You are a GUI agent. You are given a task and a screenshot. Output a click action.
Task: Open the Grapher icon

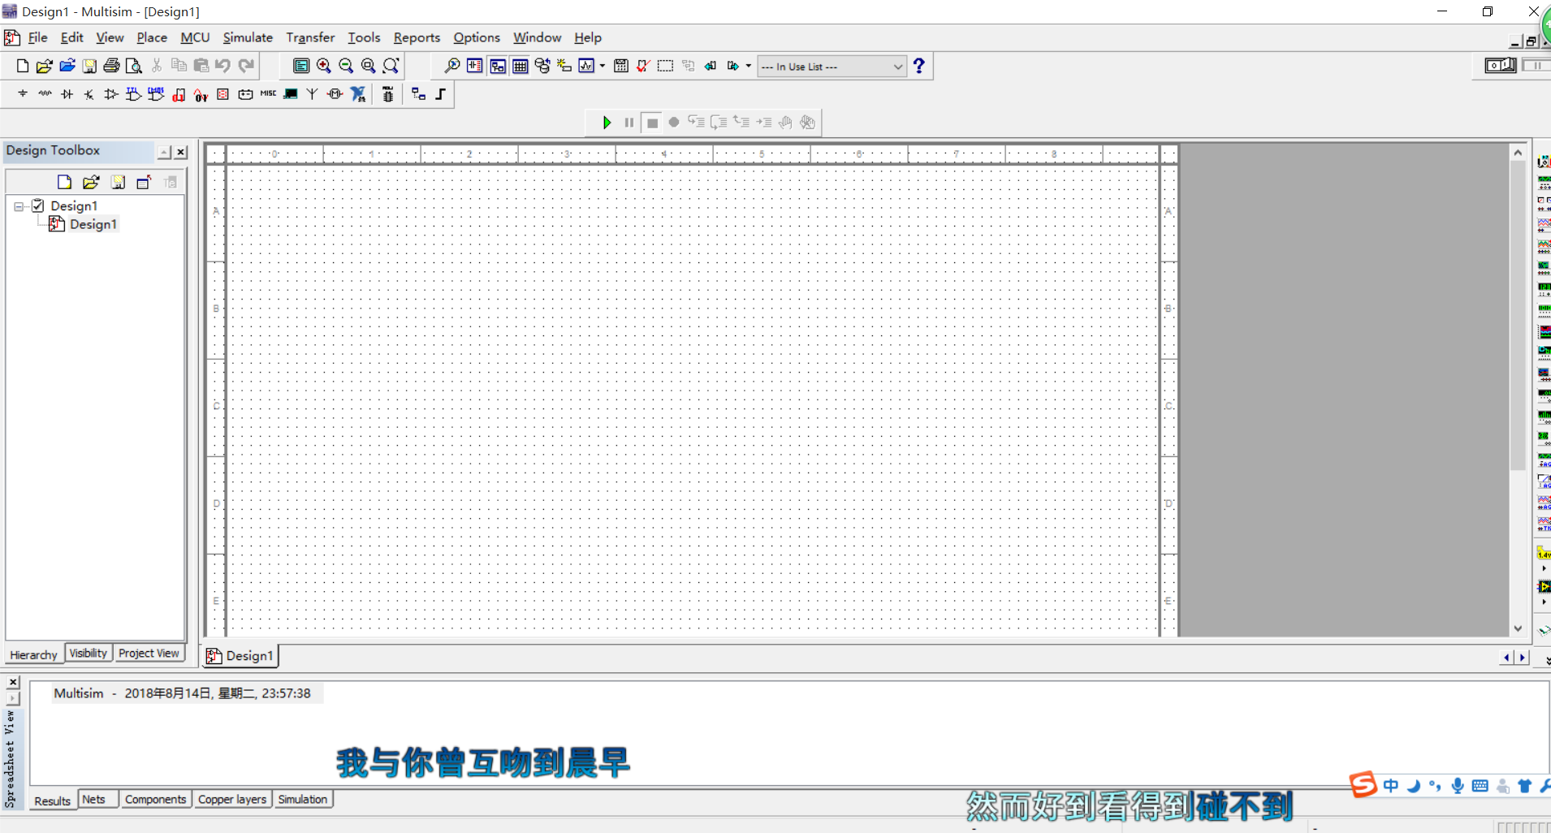click(x=586, y=66)
